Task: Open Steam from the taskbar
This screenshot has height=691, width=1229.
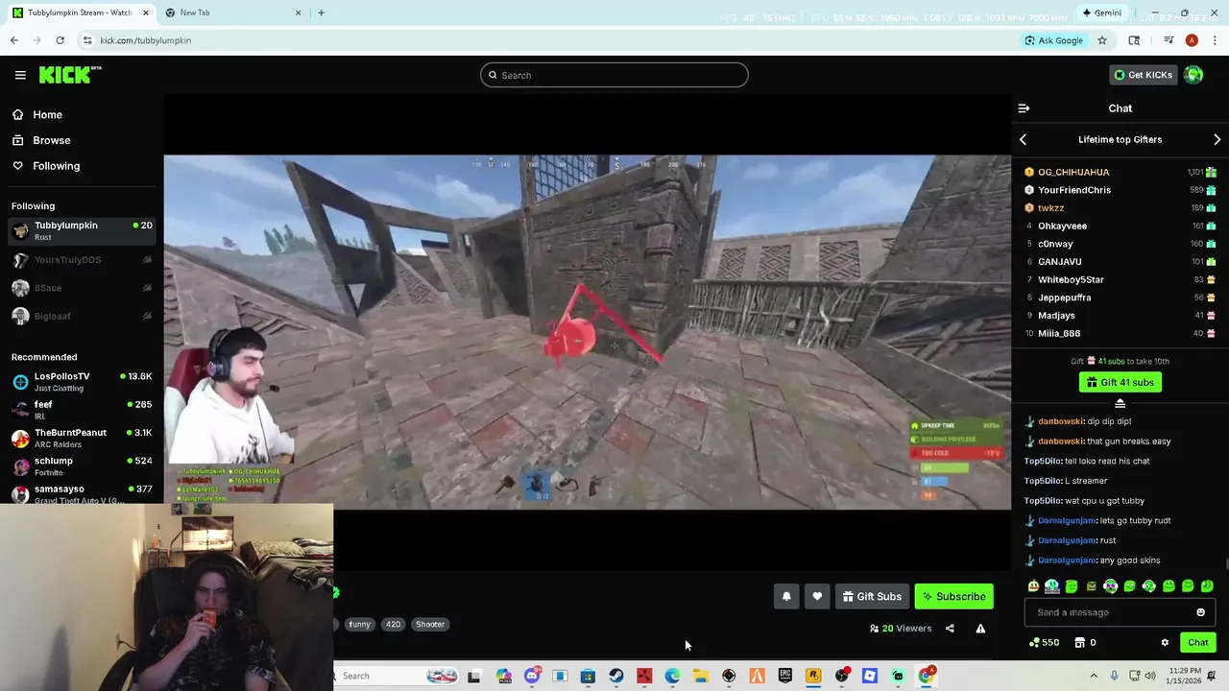Action: [x=616, y=676]
